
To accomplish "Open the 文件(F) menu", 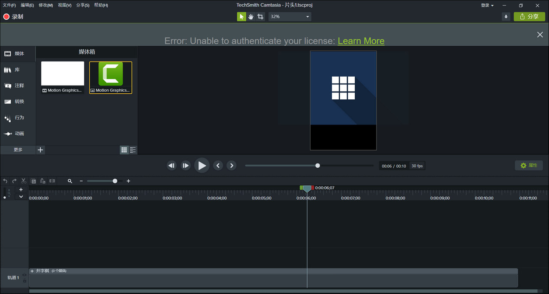I will [9, 5].
